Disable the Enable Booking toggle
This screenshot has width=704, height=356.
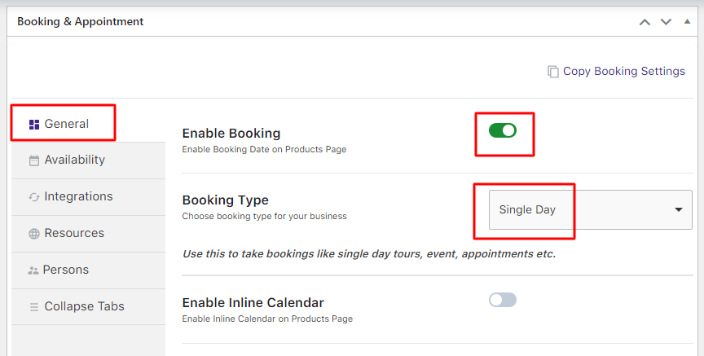pos(503,130)
